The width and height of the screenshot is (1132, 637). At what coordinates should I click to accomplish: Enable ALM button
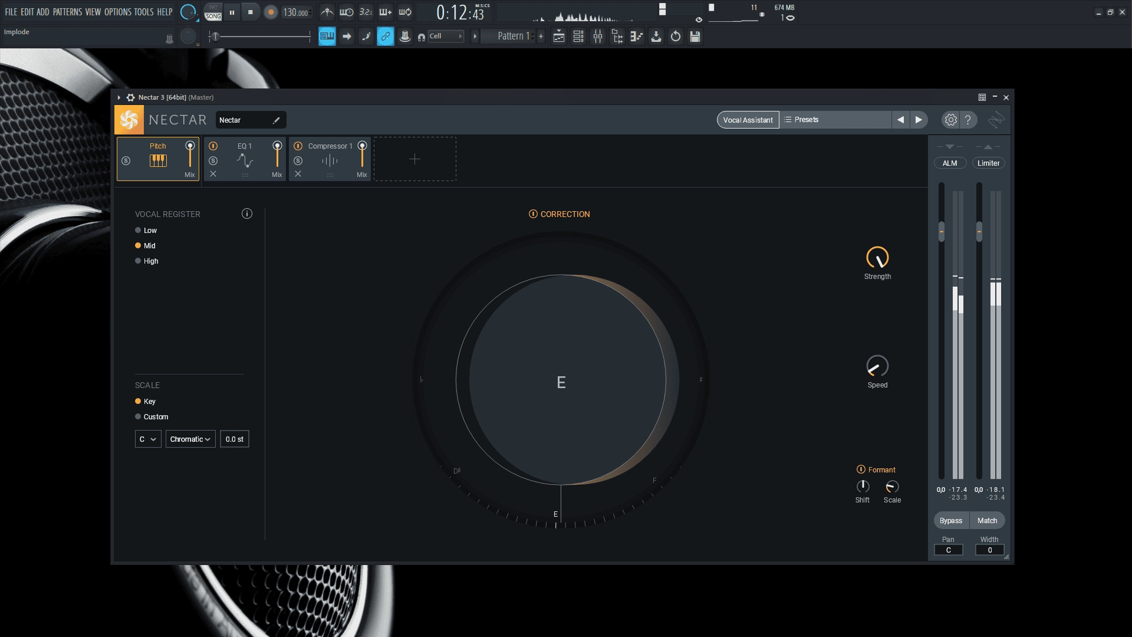[x=950, y=163]
